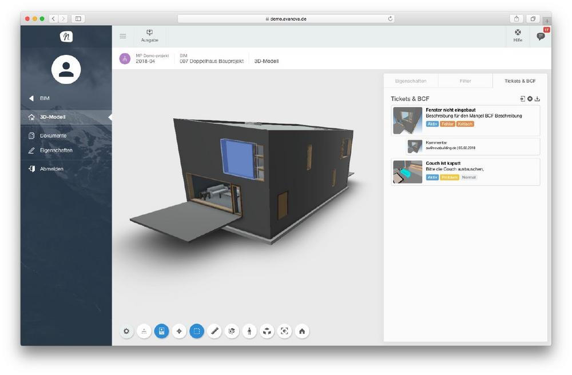
Task: Toggle the focus frame tool in toolbar
Action: tap(284, 331)
